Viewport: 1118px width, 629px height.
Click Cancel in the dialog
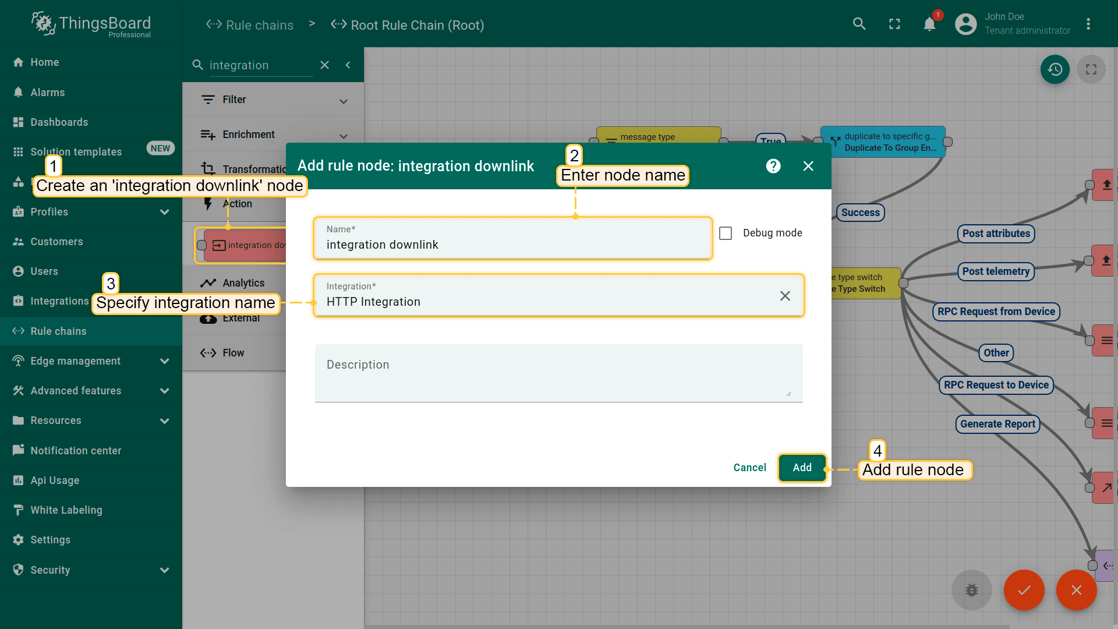[x=749, y=468]
